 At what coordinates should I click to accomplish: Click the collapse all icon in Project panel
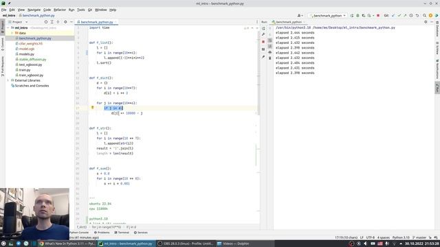pos(58,22)
